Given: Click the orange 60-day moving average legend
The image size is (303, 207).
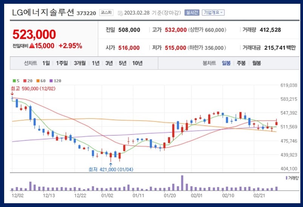Looking at the screenshot, I should coord(41,81).
